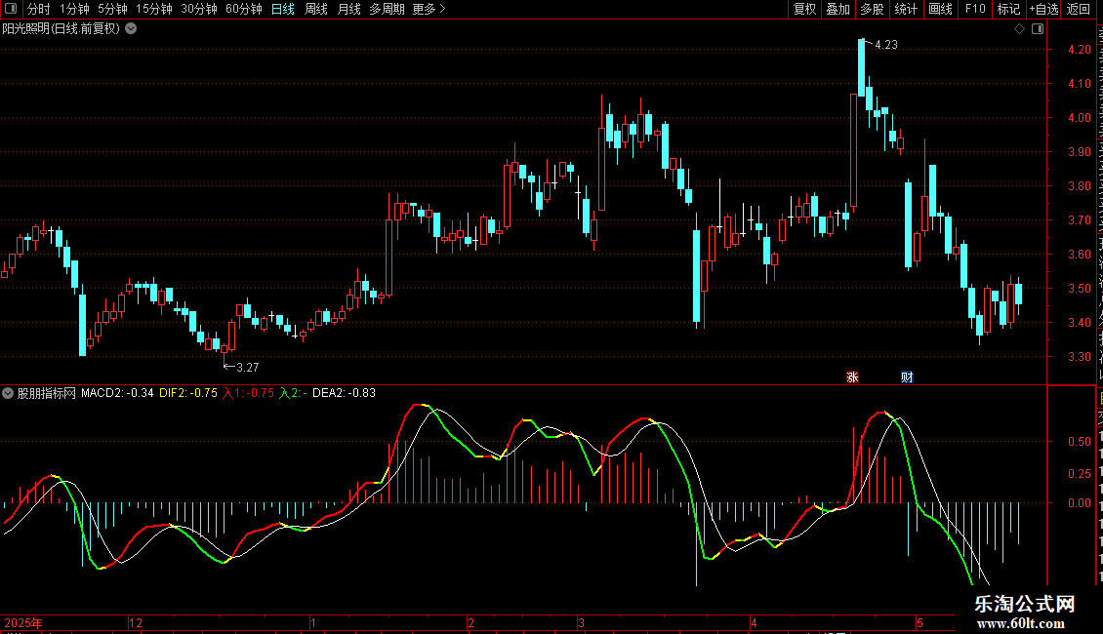The image size is (1103, 634).
Task: Select the 月线 monthly chart tab
Action: pos(348,9)
